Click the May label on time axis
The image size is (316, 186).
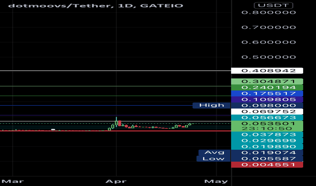216,181
